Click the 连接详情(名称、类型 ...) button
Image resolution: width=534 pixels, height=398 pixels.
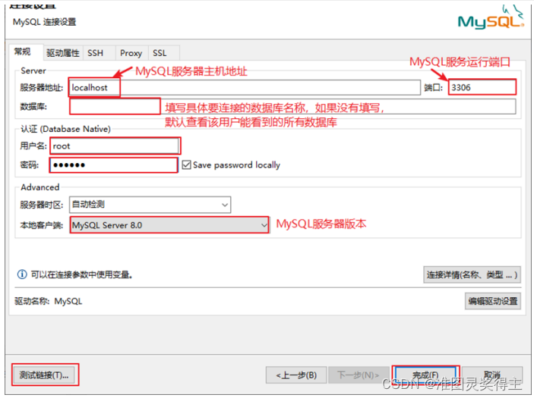472,274
